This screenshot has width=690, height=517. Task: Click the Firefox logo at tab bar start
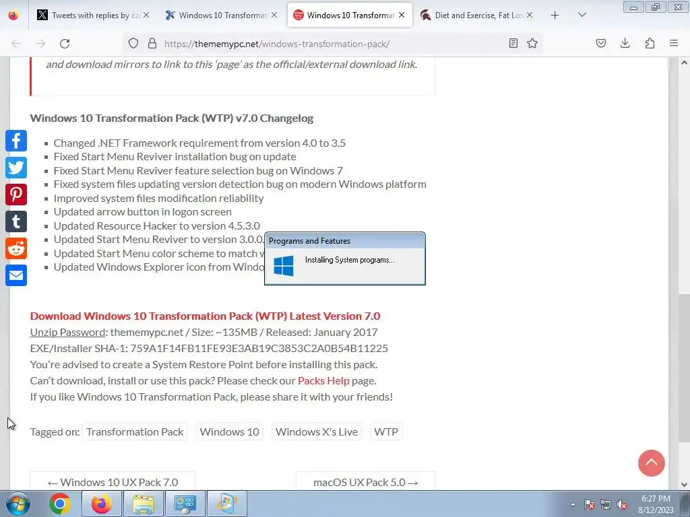click(13, 15)
